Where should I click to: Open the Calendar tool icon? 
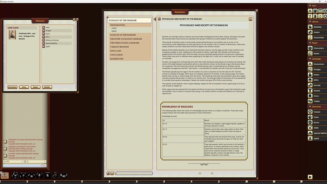click(320, 11)
